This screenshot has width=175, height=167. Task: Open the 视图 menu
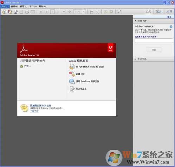tap(24, 6)
